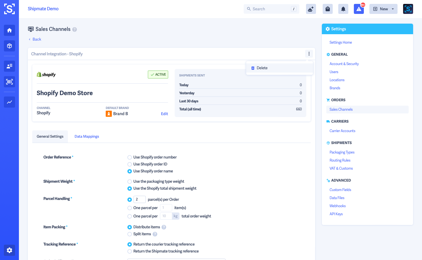Select Use Shopify order ID radio button
The image size is (422, 260).
[x=129, y=164]
